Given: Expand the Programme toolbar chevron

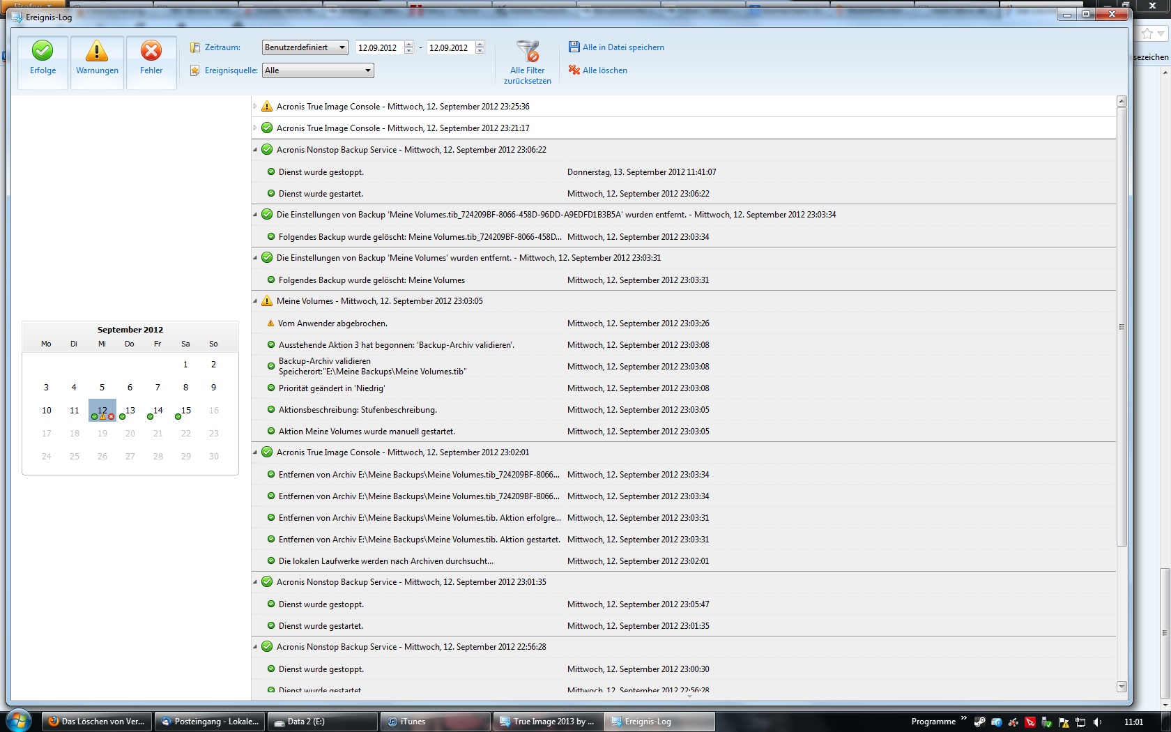Looking at the screenshot, I should [x=964, y=718].
